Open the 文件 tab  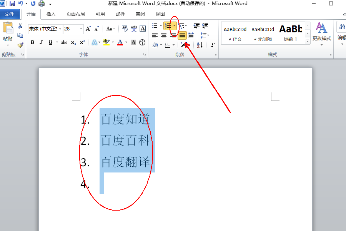click(10, 14)
